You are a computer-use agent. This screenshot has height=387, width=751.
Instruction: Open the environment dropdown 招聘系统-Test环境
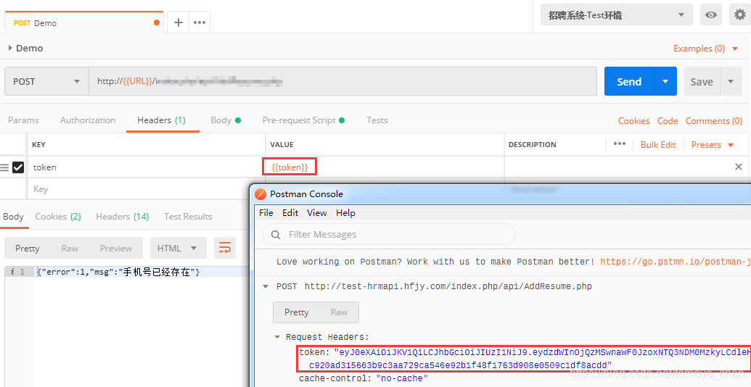617,14
